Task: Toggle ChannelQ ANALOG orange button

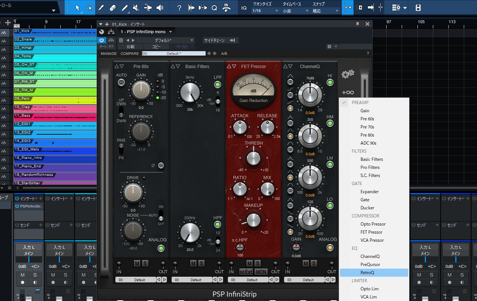Action: 330,248
